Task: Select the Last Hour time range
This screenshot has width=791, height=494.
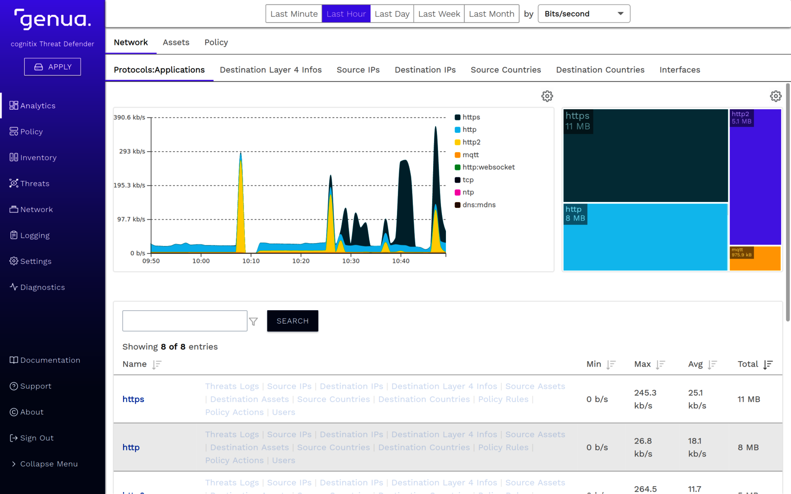Action: coord(346,14)
